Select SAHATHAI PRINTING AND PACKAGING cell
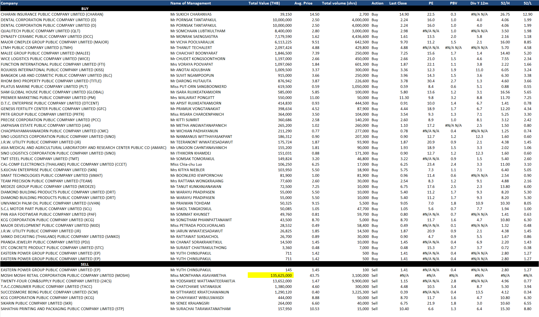539x317 pixels. tap(62, 309)
